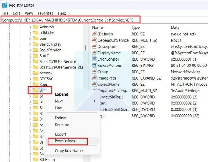The width and height of the screenshot is (208, 162).
Task: Click the registry path address bar
Action: point(70,20)
